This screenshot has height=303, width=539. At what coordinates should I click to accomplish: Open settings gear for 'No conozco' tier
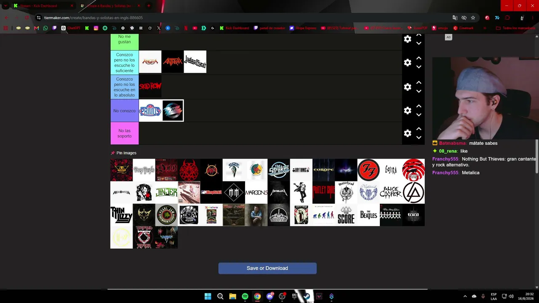click(x=408, y=111)
